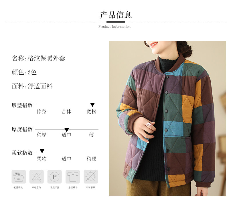Select the 薄 thickness label
Image resolution: width=229 pixels, height=204 pixels.
(x=91, y=135)
